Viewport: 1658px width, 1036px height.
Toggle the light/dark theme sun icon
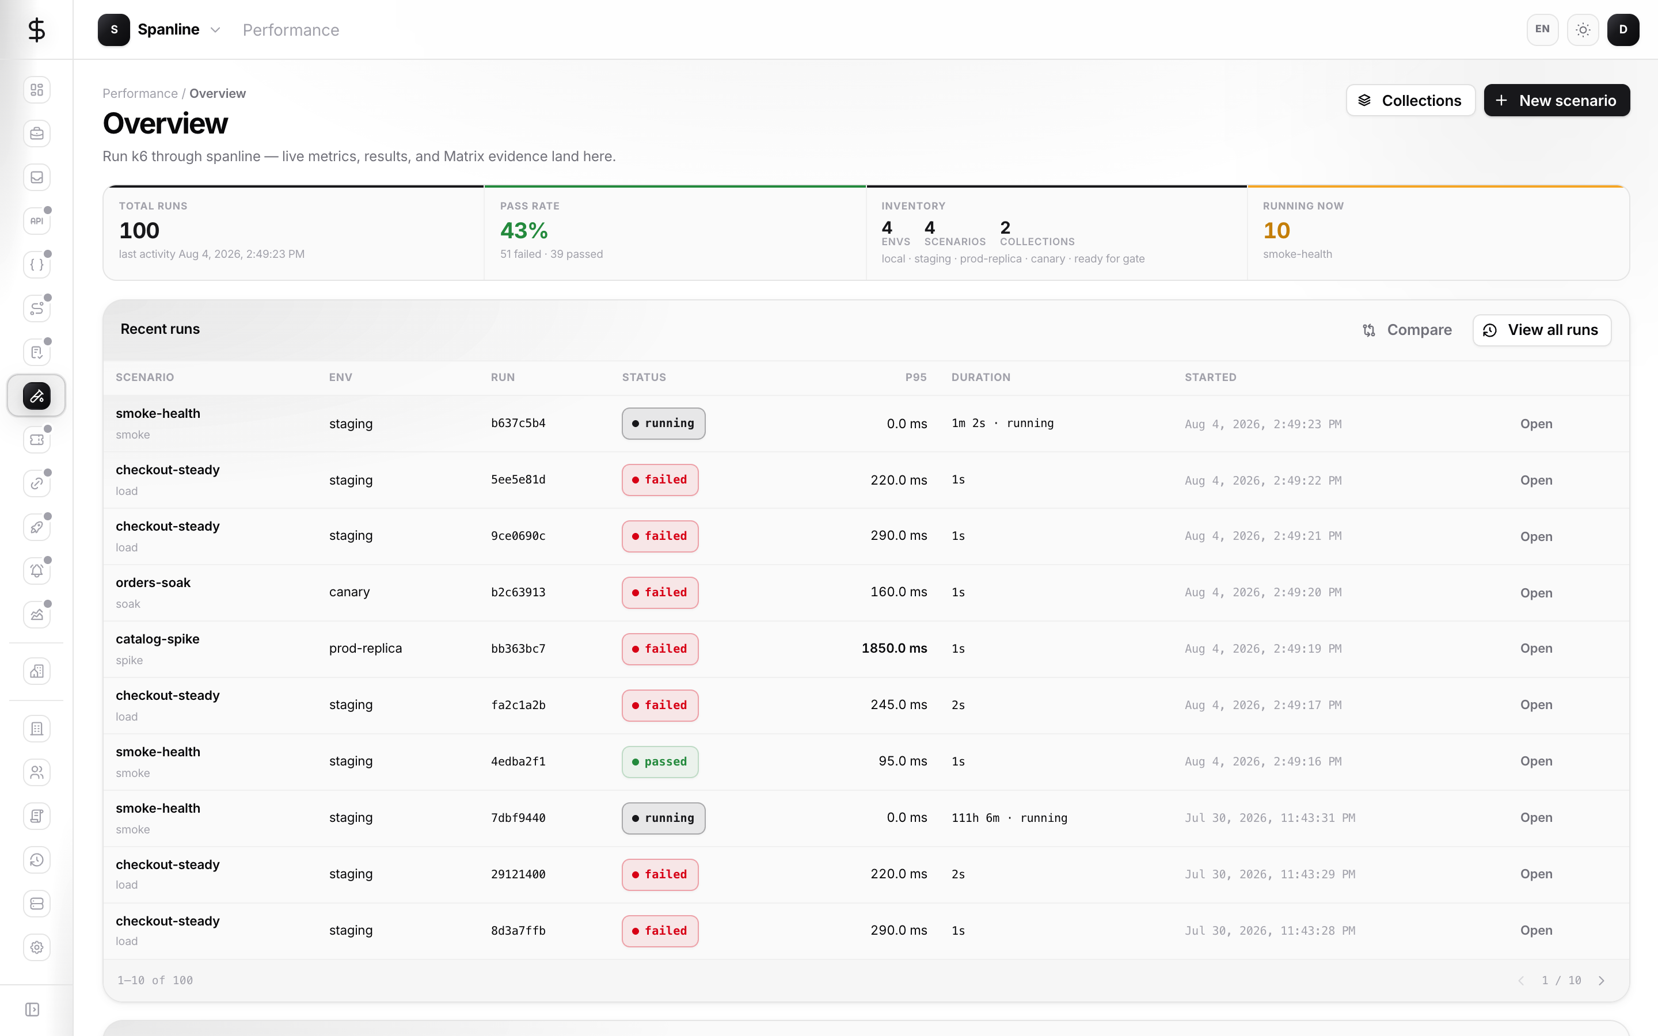point(1583,29)
